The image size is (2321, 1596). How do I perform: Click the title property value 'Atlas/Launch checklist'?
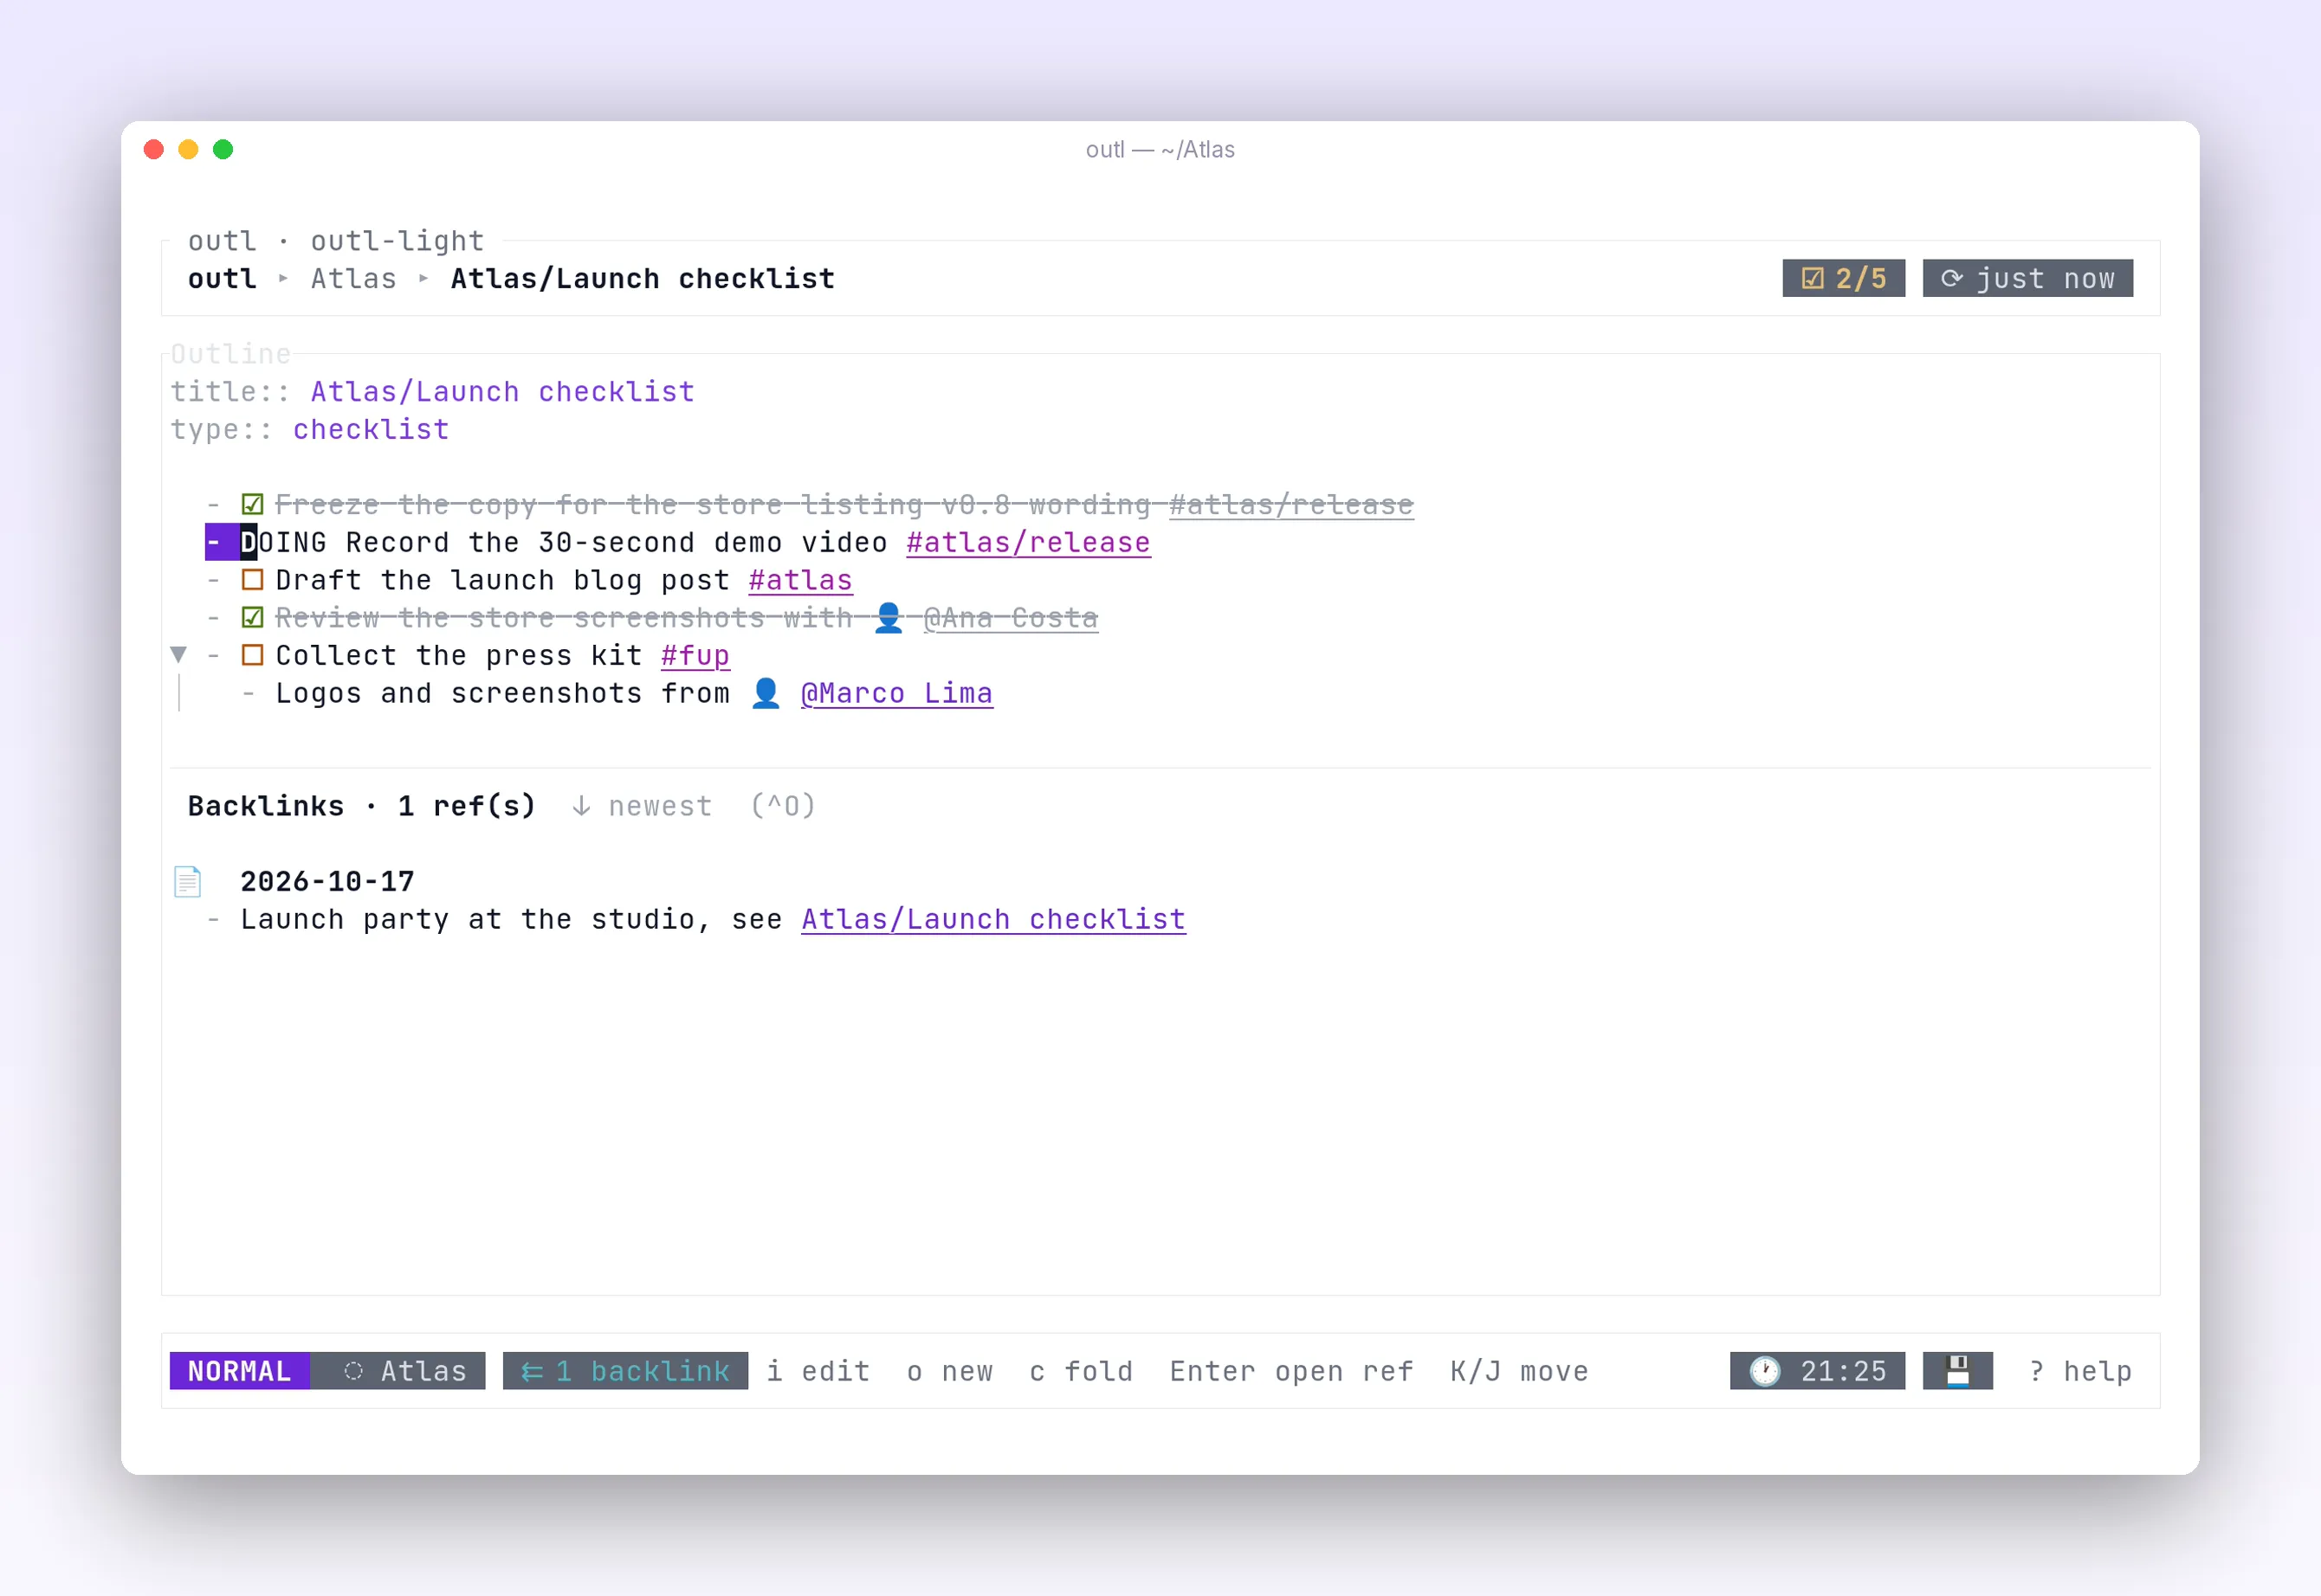pyautogui.click(x=502, y=391)
